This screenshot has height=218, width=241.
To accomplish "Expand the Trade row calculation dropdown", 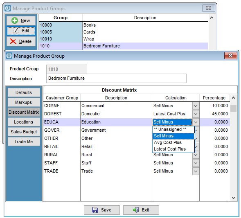I will (x=196, y=171).
